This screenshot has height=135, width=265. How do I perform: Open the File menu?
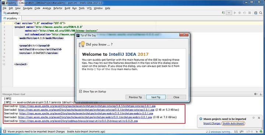tap(4, 8)
